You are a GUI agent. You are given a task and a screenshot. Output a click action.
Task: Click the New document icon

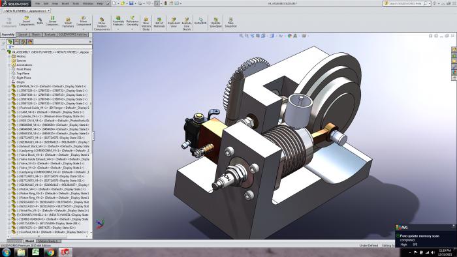tap(114, 3)
